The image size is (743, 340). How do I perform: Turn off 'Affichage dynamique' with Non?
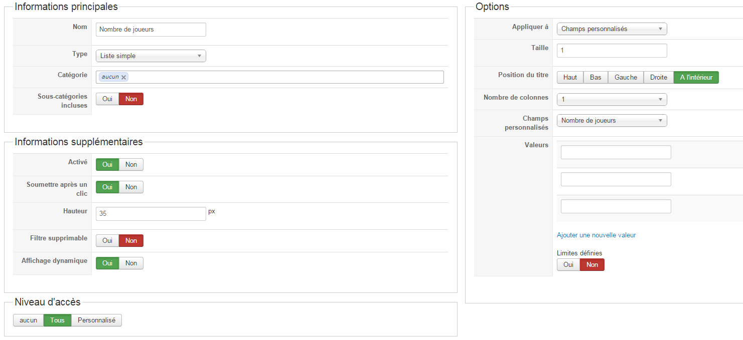click(x=131, y=263)
